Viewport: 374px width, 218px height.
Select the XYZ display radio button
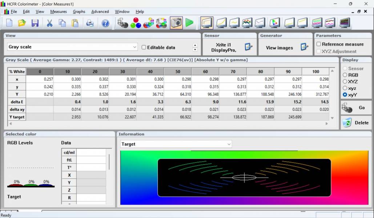tap(345, 81)
